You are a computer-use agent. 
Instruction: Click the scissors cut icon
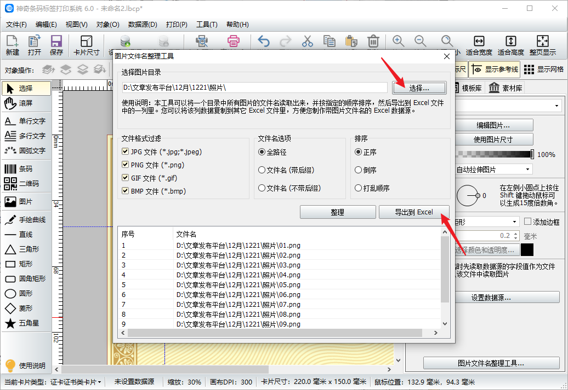tap(308, 41)
